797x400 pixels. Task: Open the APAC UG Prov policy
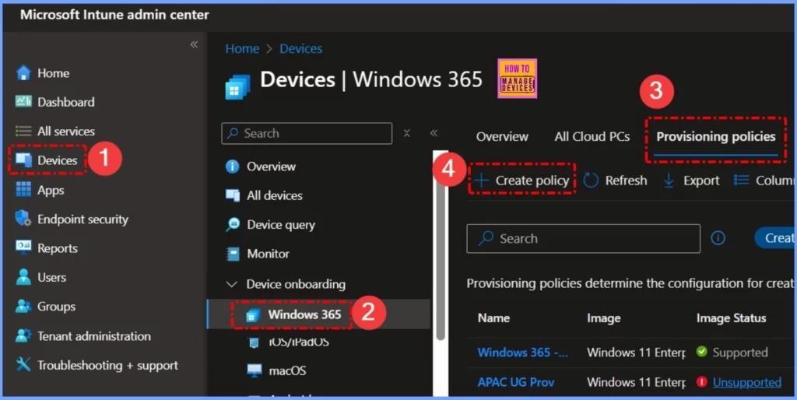click(516, 382)
